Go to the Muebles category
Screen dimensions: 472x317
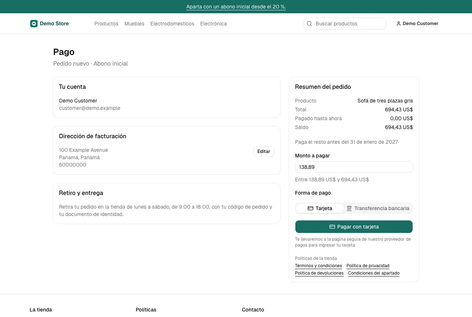tap(134, 24)
